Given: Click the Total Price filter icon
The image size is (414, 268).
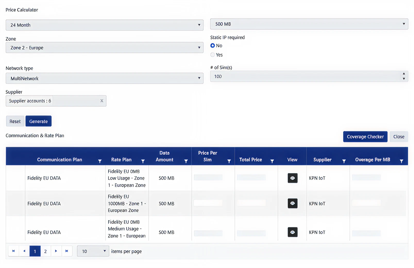Looking at the screenshot, I should [272, 161].
